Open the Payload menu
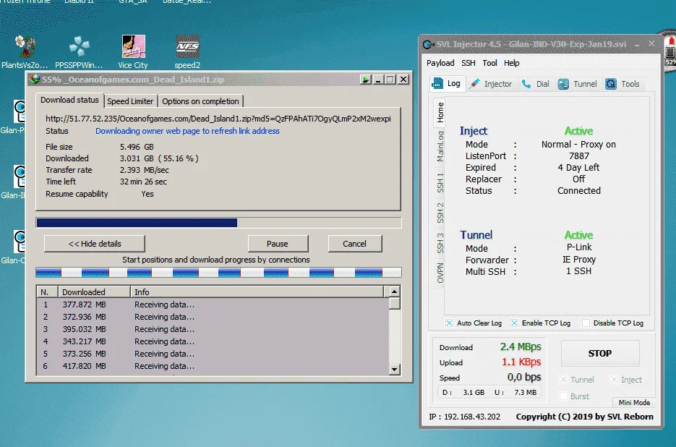Viewport: 676px width, 447px height. 440,63
